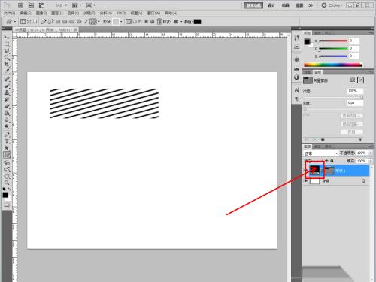Viewport: 376px width, 282px height.
Task: Delete mask with Masks panel trash icon
Action: tap(360, 140)
